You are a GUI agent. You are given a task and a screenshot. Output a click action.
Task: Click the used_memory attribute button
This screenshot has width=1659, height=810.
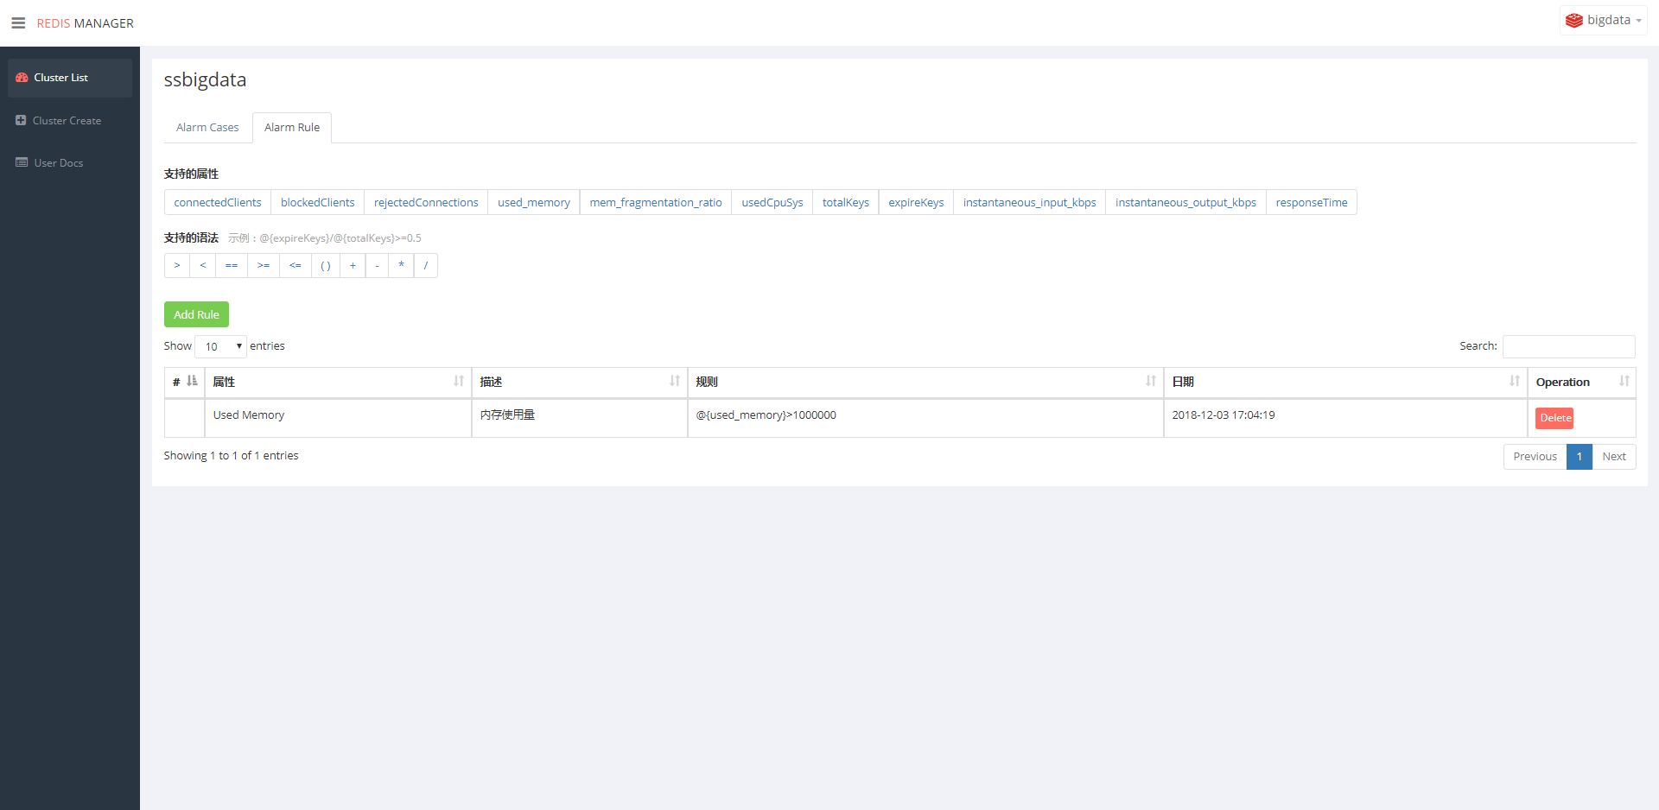click(x=534, y=202)
